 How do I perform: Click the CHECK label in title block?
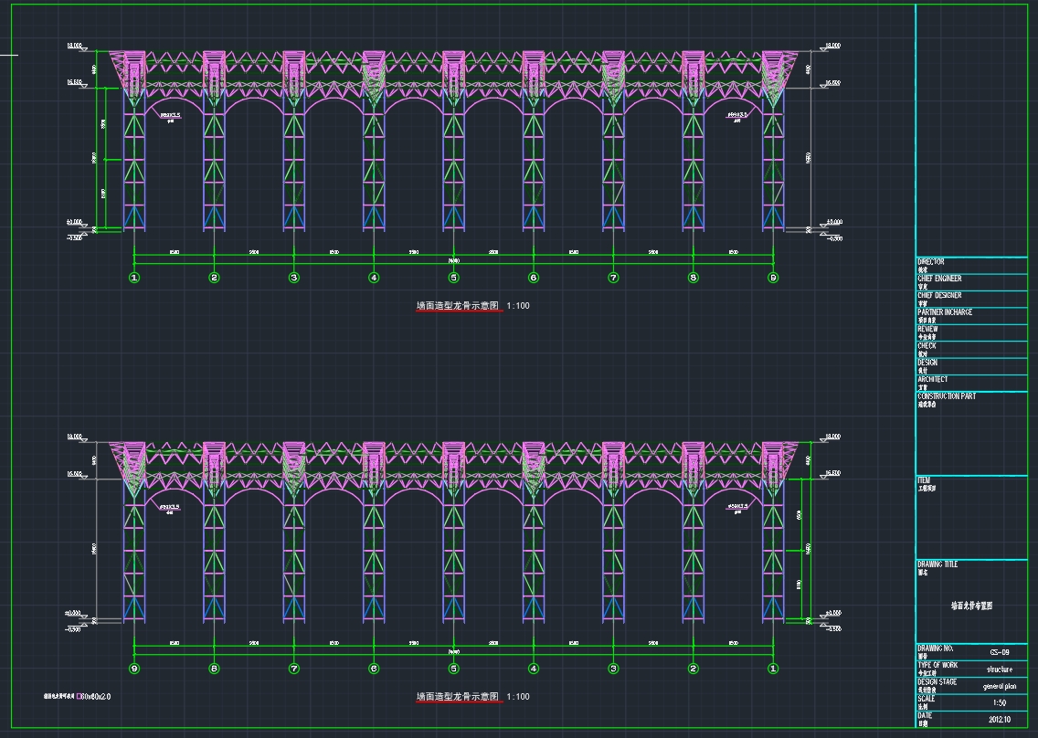coord(927,346)
